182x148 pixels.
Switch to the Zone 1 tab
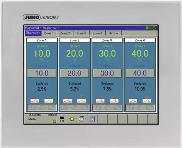pyautogui.click(x=49, y=33)
